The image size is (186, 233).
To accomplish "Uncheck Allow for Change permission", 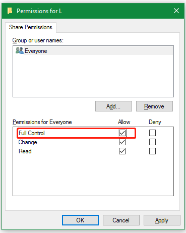I will 122,142.
